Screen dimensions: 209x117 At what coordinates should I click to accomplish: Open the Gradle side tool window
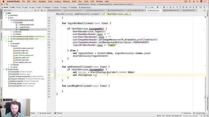point(208,13)
